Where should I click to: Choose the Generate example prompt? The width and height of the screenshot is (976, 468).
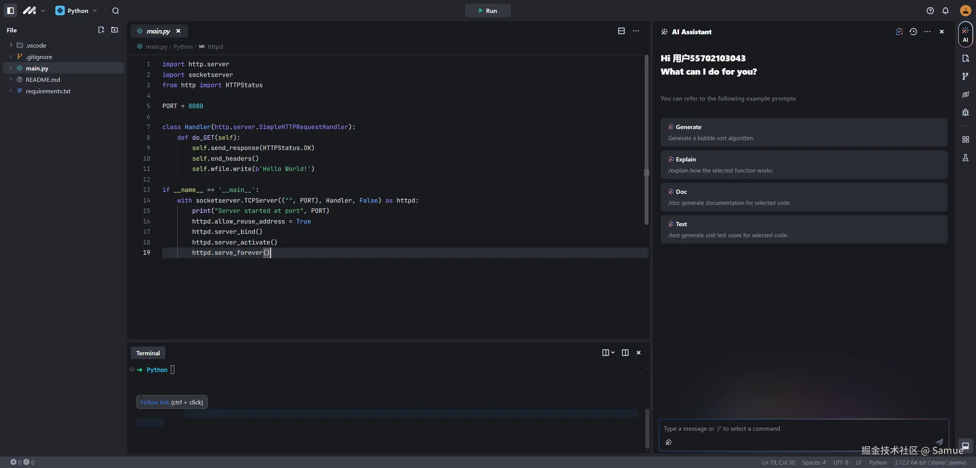804,132
